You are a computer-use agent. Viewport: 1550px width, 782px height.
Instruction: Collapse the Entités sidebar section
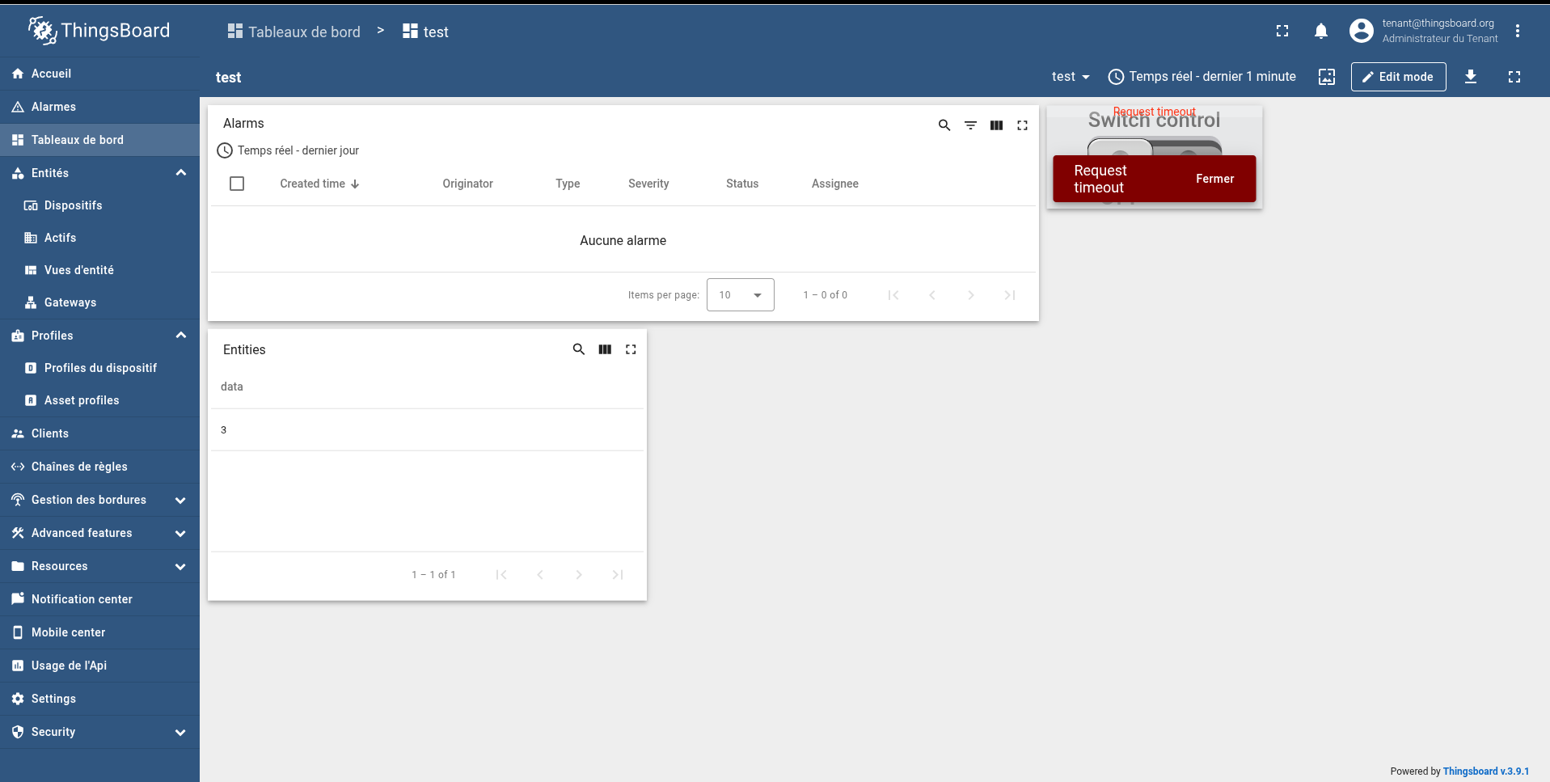180,173
